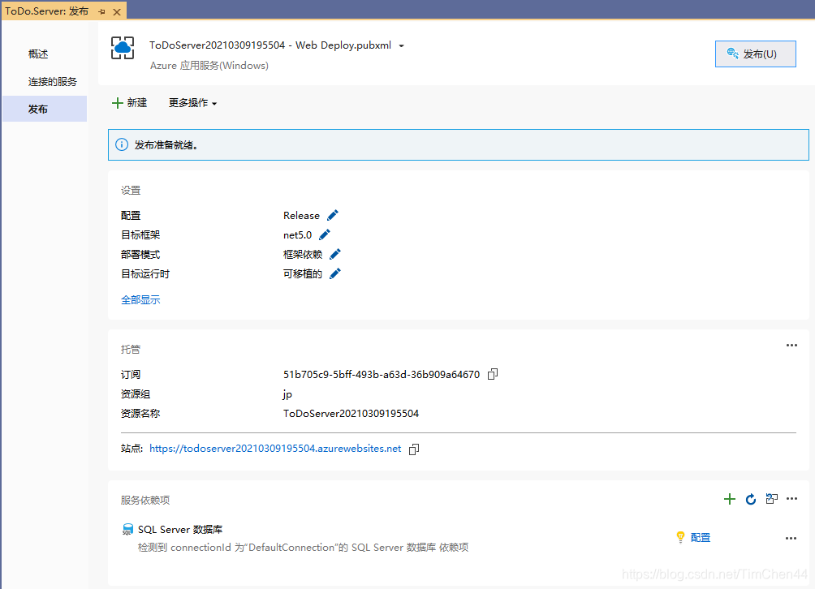The width and height of the screenshot is (815, 589).
Task: Click the 发布准备就绪 status message
Action: 166,145
